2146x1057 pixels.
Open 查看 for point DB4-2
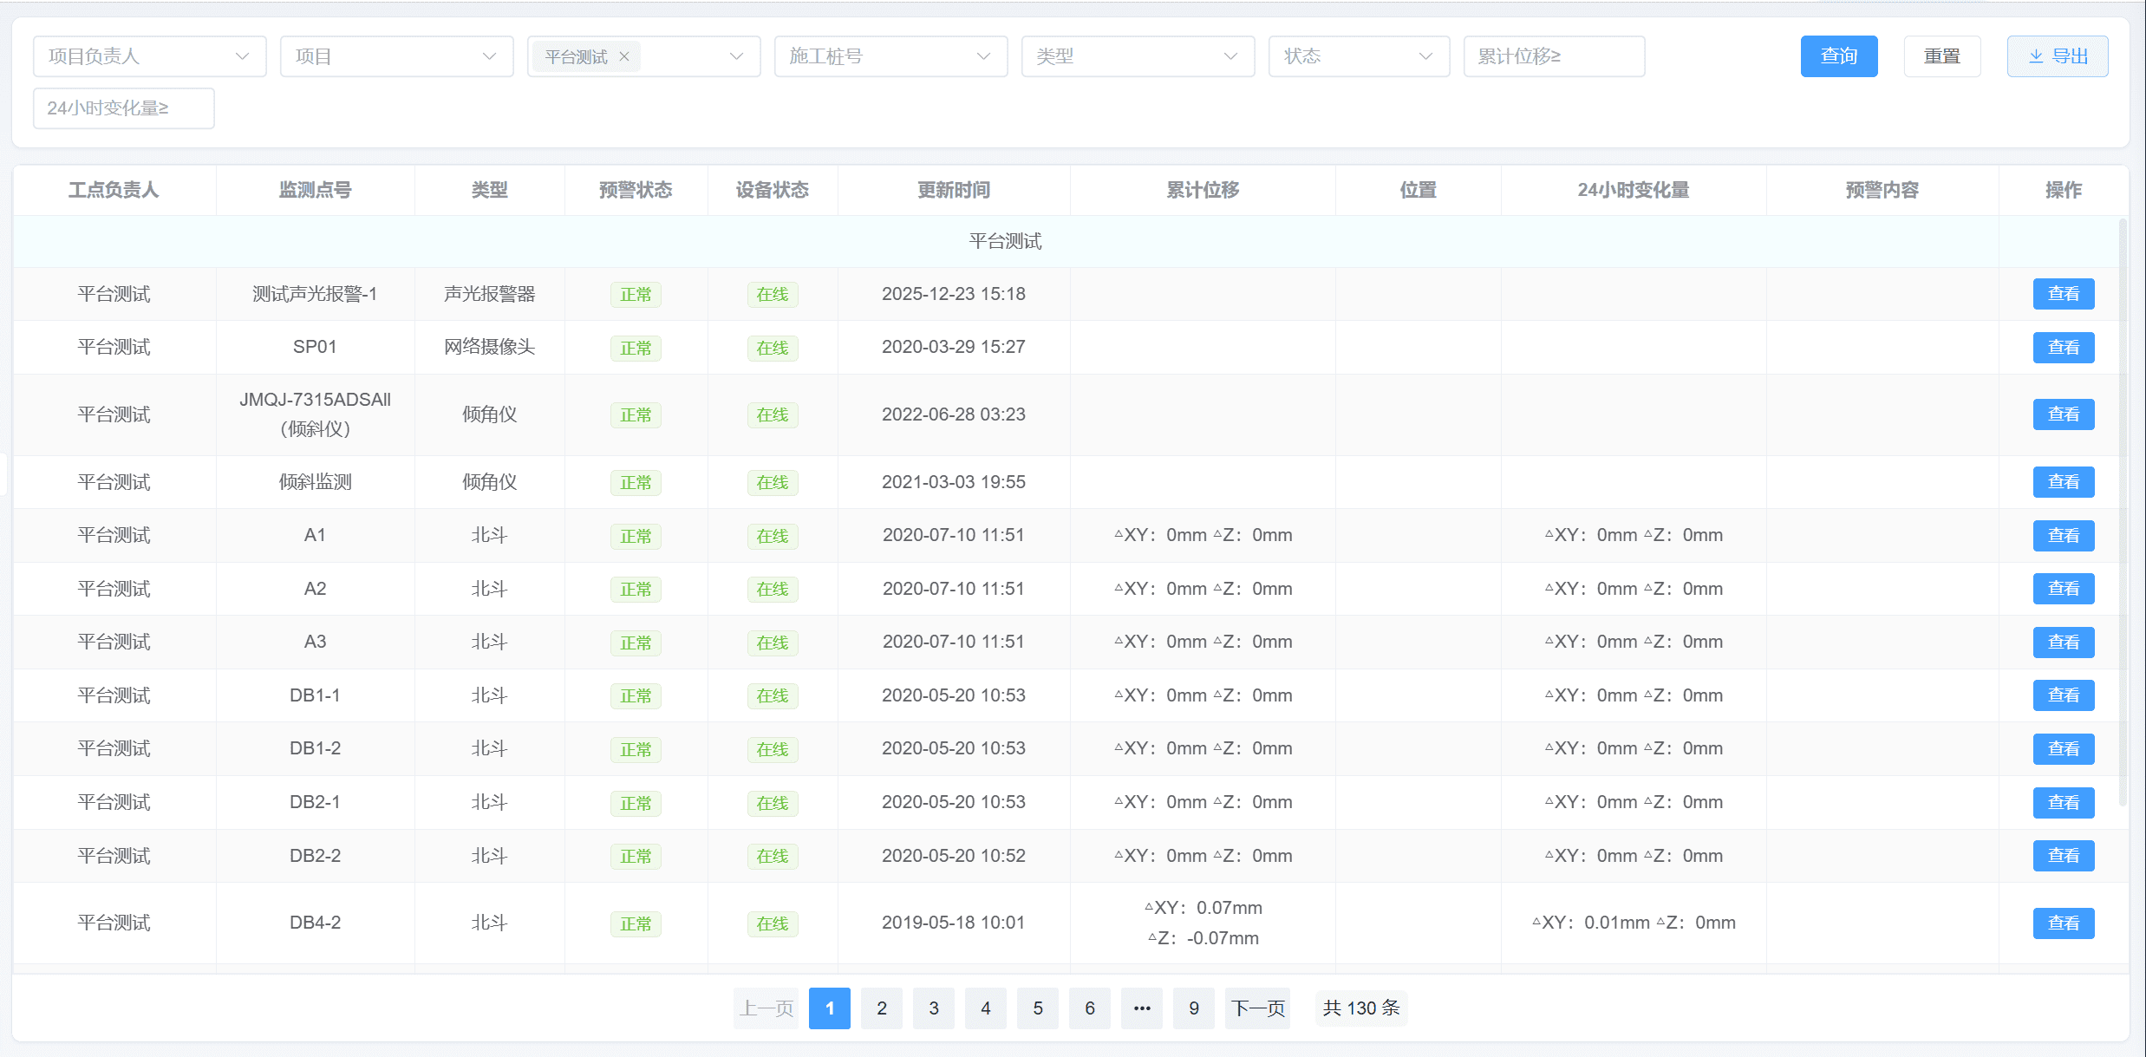pos(2064,923)
